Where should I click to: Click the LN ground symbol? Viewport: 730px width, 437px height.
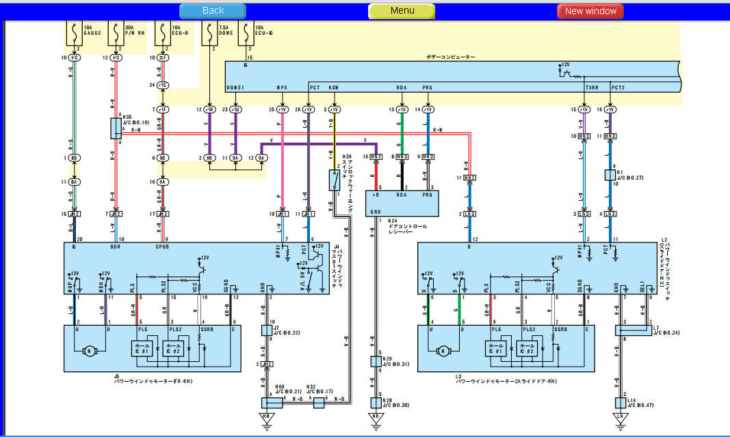[x=621, y=419]
